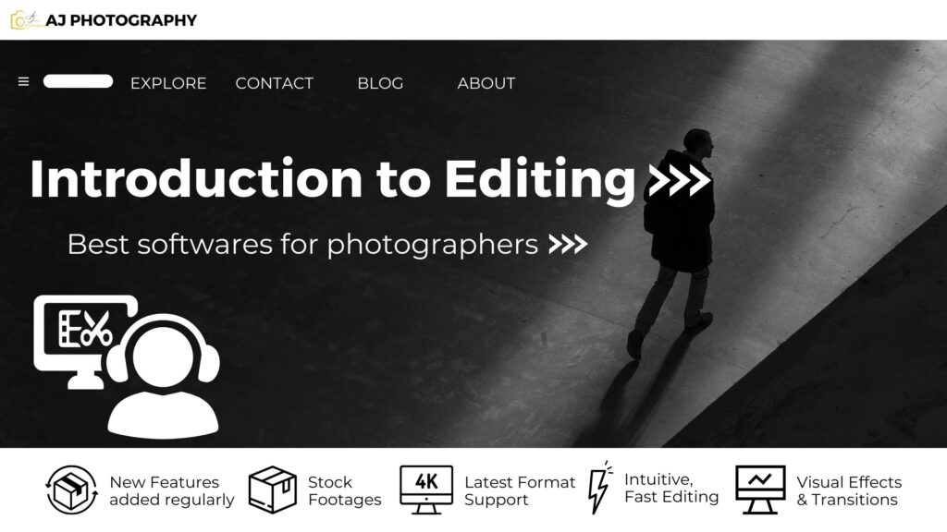Screen dimensions: 947x532
Task: Click the Stock Footages box icon
Action: pos(273,490)
